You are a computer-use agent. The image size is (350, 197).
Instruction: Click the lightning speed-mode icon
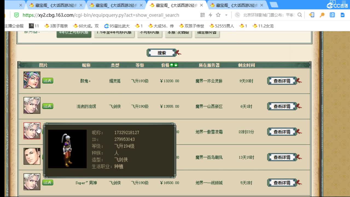pyautogui.click(x=210, y=15)
